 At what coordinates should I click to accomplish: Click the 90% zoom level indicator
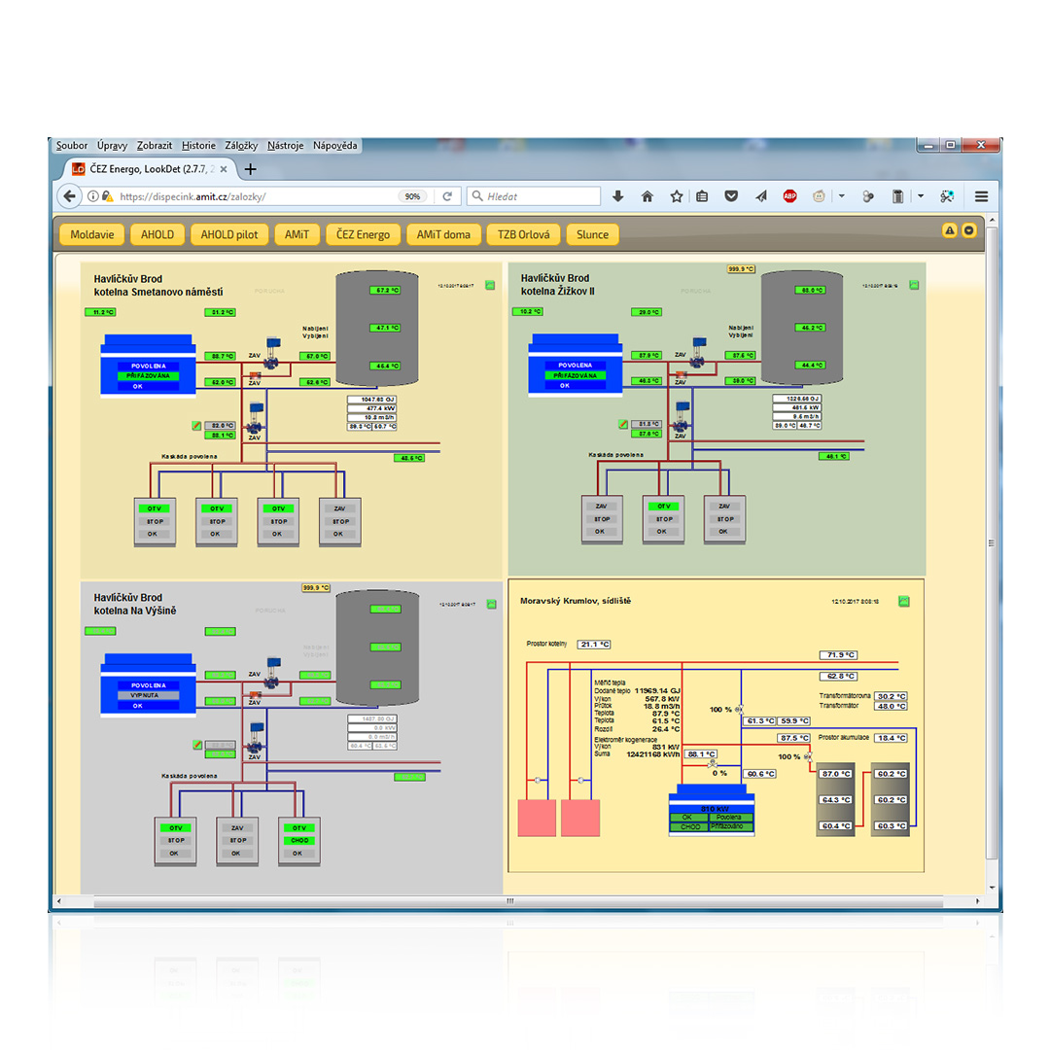coord(412,196)
